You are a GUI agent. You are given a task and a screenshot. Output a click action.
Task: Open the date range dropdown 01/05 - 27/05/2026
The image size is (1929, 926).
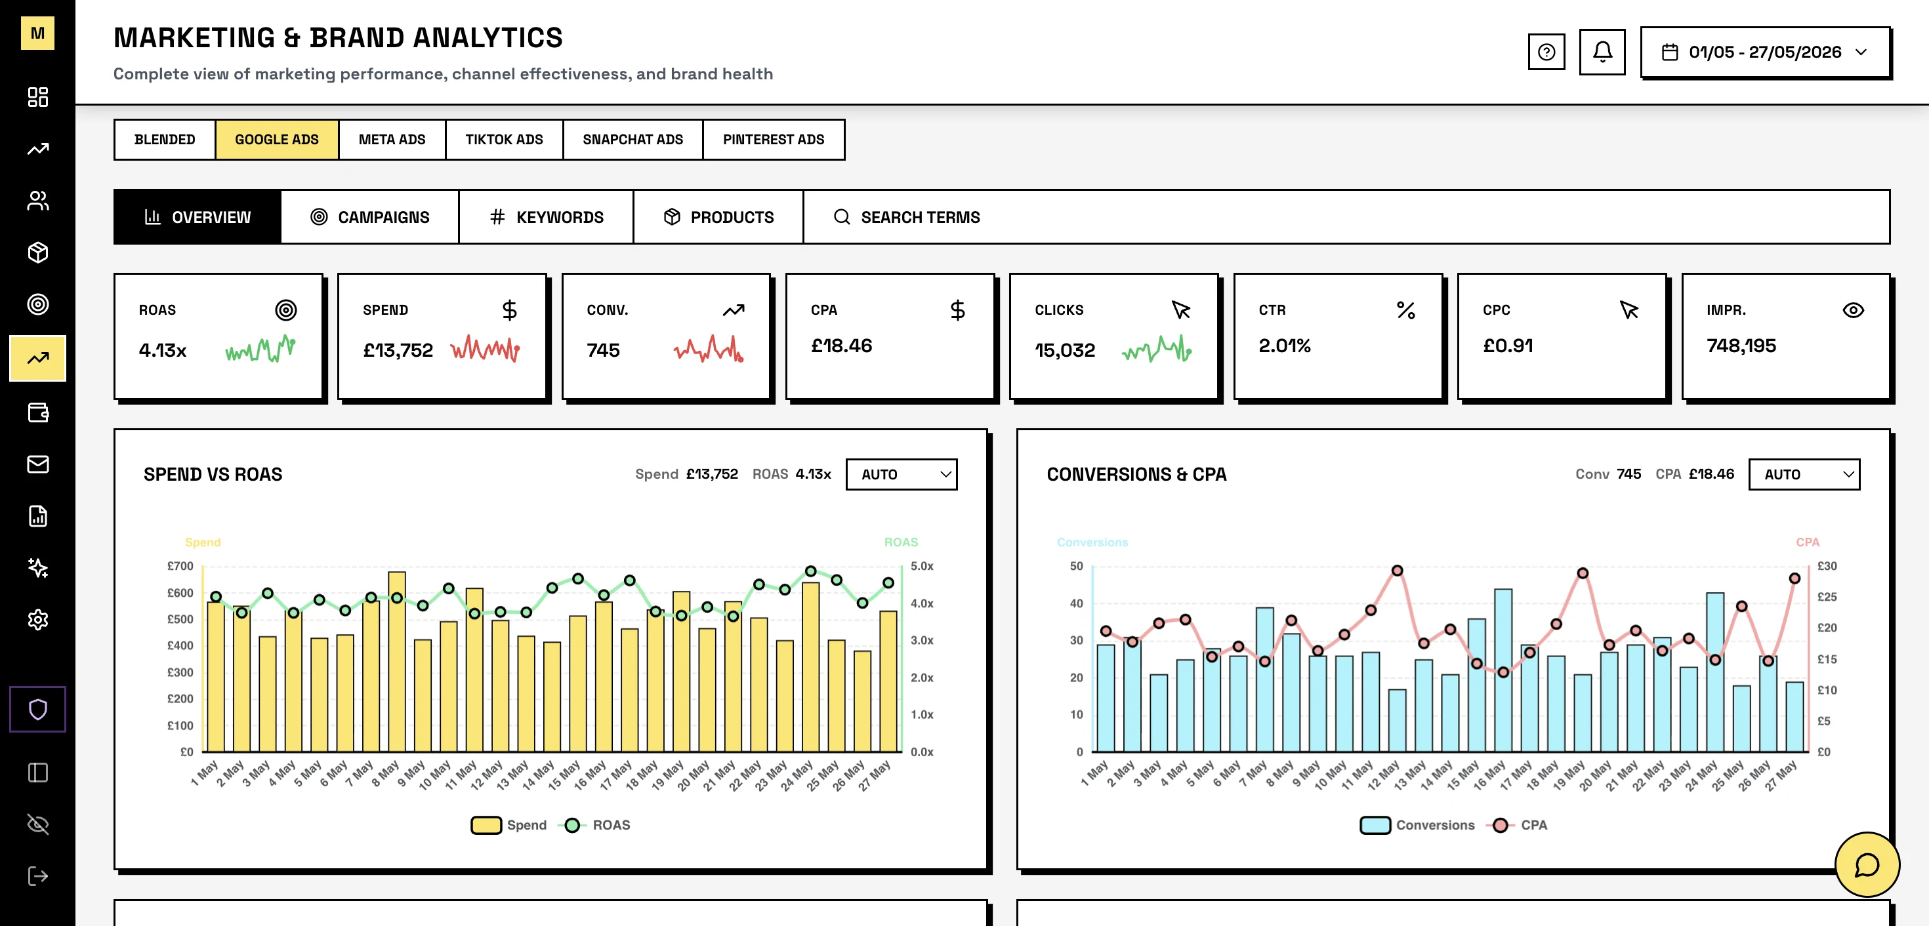(1765, 52)
